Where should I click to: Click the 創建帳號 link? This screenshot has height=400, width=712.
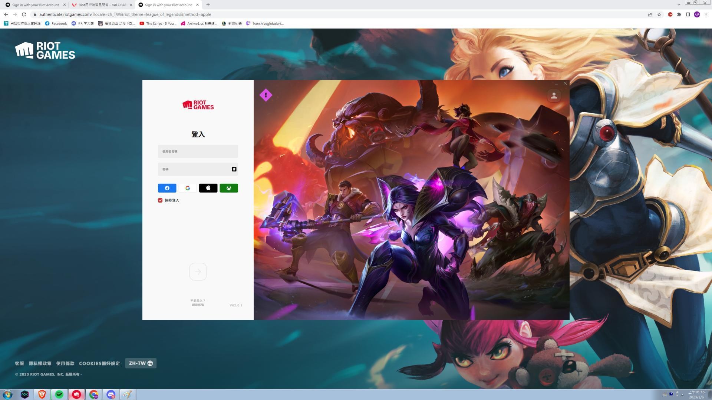pyautogui.click(x=198, y=304)
